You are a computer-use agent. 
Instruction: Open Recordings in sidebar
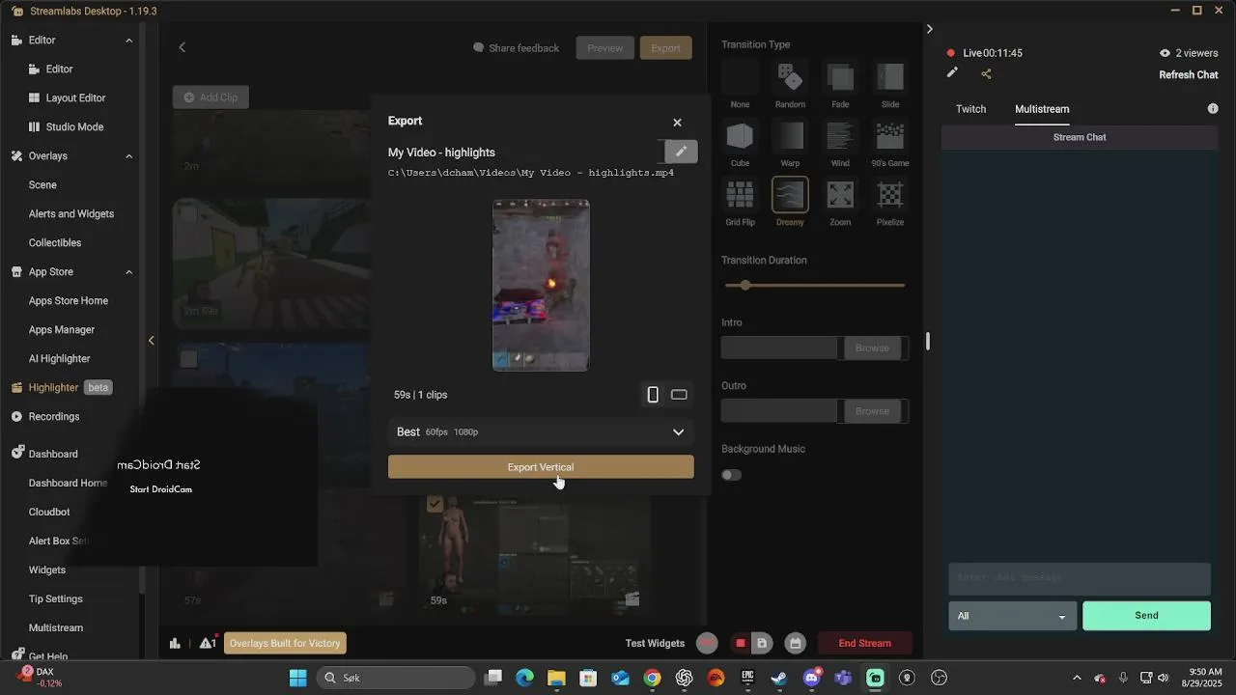point(54,417)
